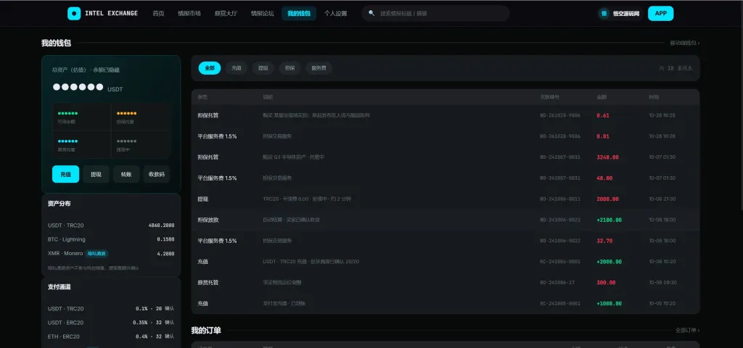Click the amount +2000.00
Image resolution: width=743 pixels, height=348 pixels.
609,261
